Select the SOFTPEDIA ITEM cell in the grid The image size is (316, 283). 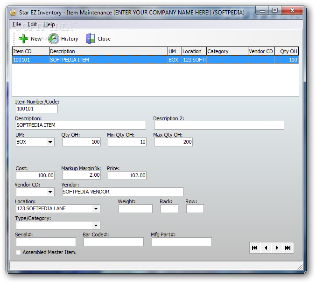point(108,60)
